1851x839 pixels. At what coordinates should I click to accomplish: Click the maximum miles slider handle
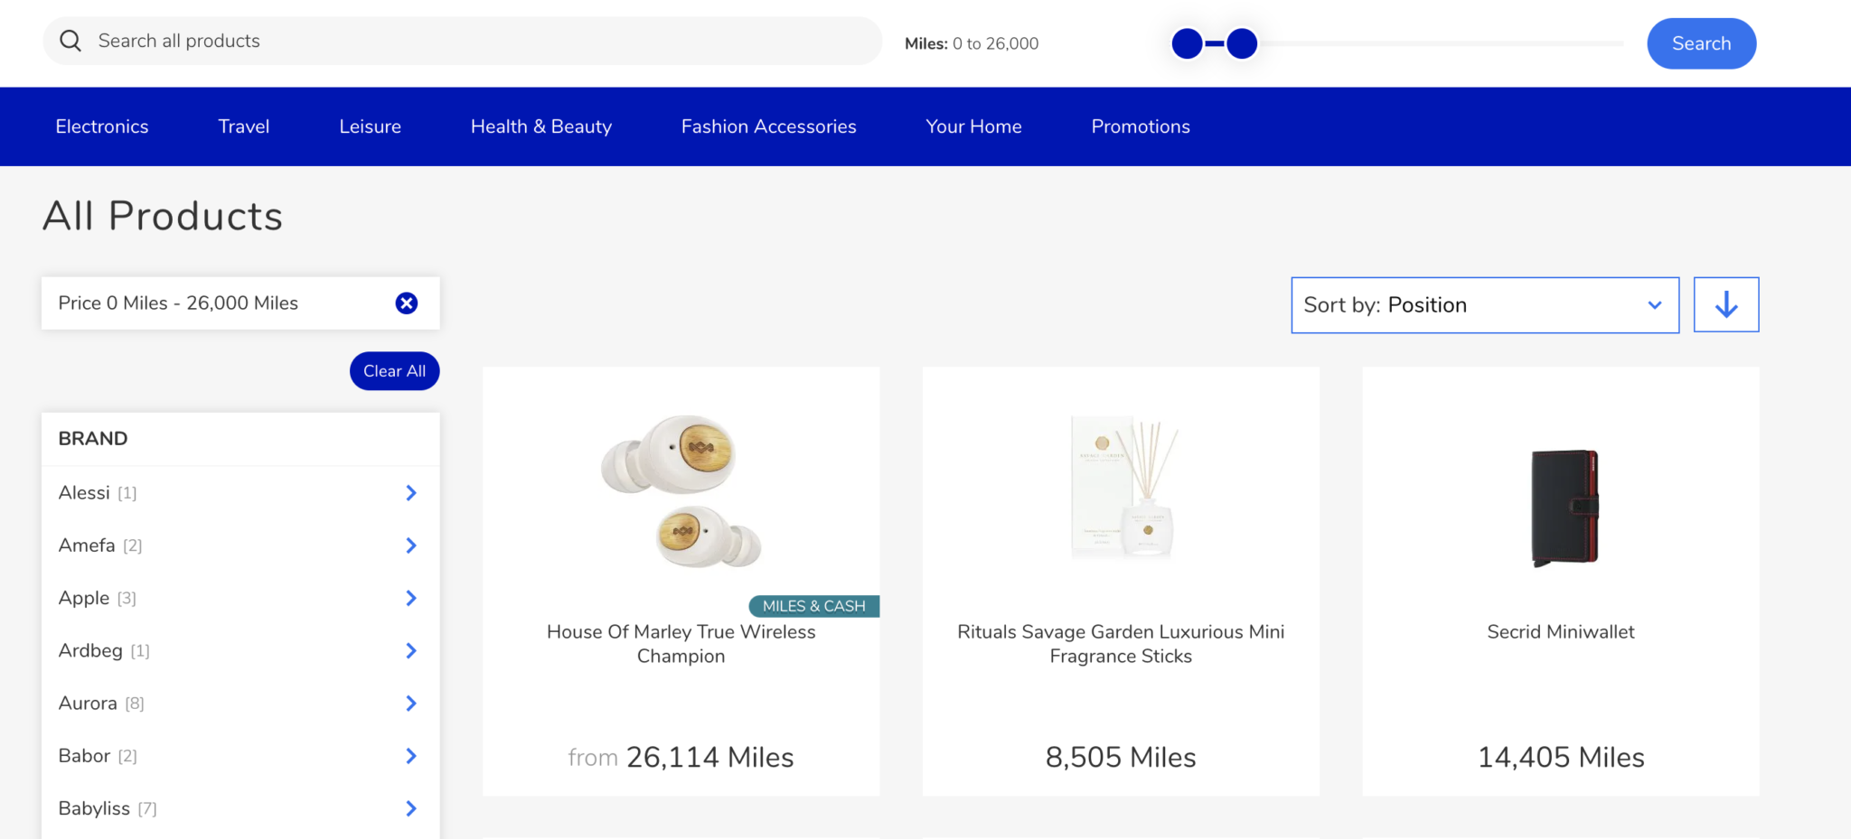tap(1242, 43)
